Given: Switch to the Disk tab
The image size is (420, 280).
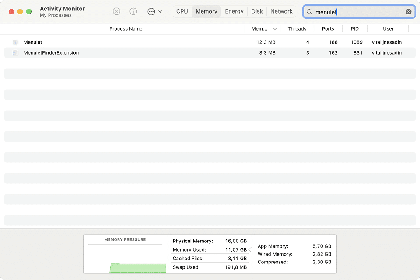Looking at the screenshot, I should point(257,11).
